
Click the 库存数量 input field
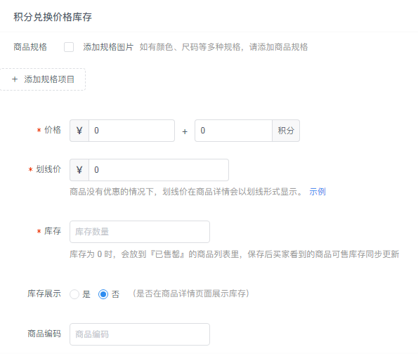[x=140, y=232]
